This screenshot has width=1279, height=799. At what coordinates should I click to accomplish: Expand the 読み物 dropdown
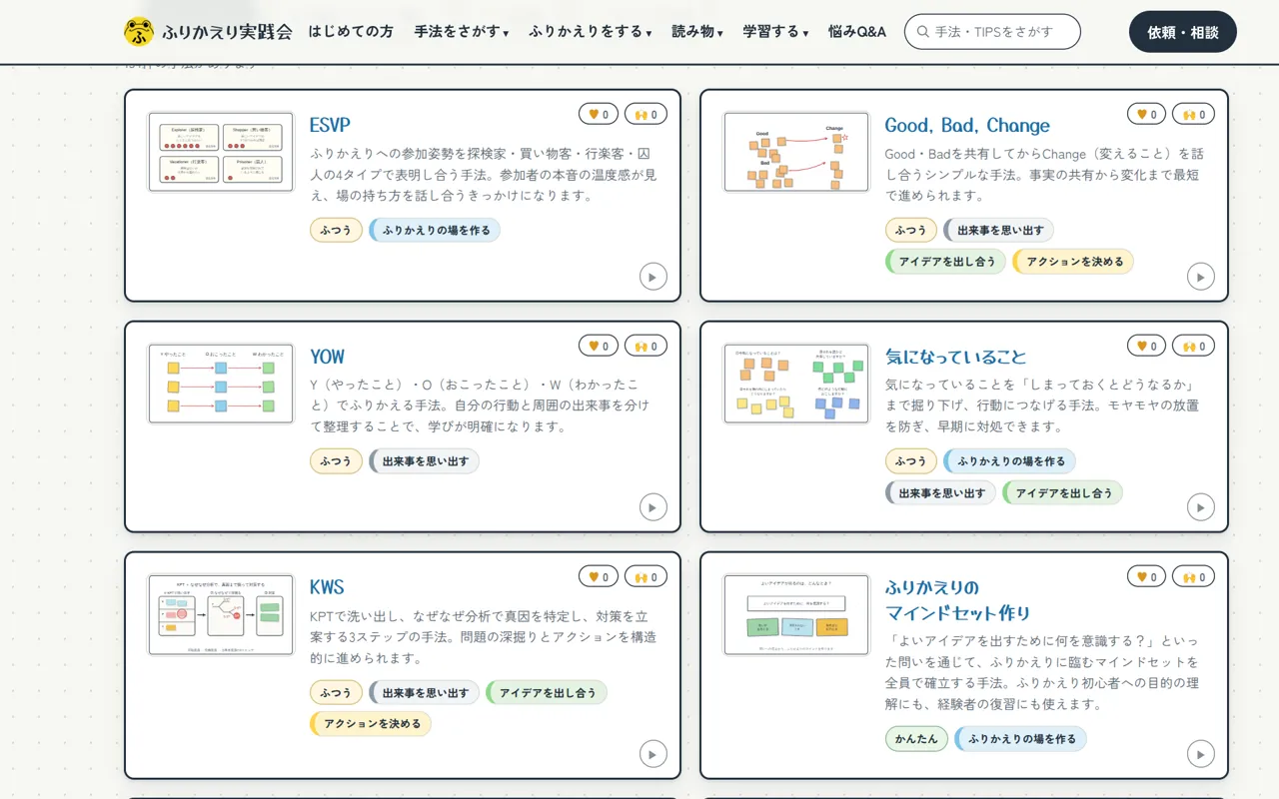tap(697, 32)
